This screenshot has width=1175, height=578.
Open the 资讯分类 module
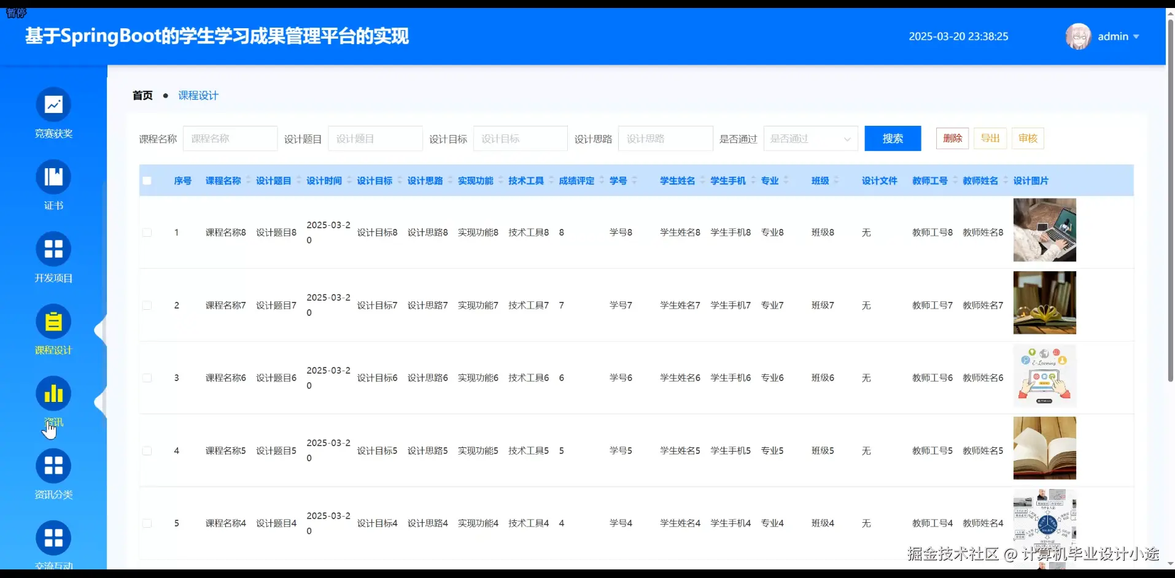coord(53,474)
